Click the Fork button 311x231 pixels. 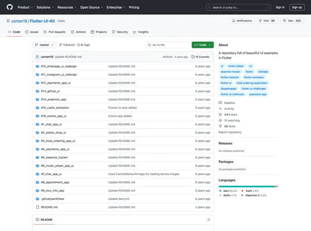click(x=267, y=21)
